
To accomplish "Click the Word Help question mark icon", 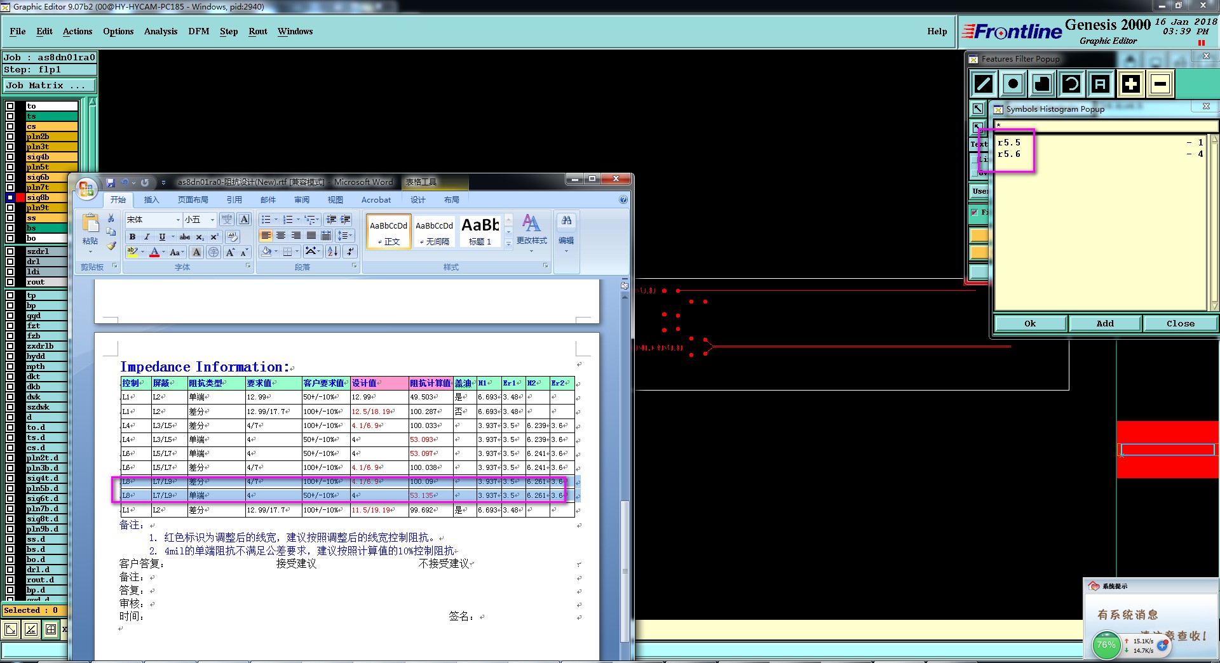I will 623,199.
